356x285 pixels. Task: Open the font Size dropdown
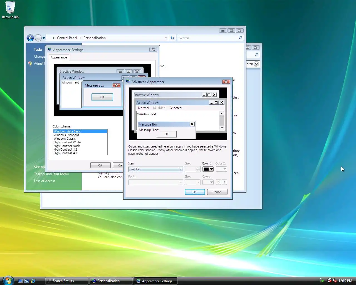(192, 182)
